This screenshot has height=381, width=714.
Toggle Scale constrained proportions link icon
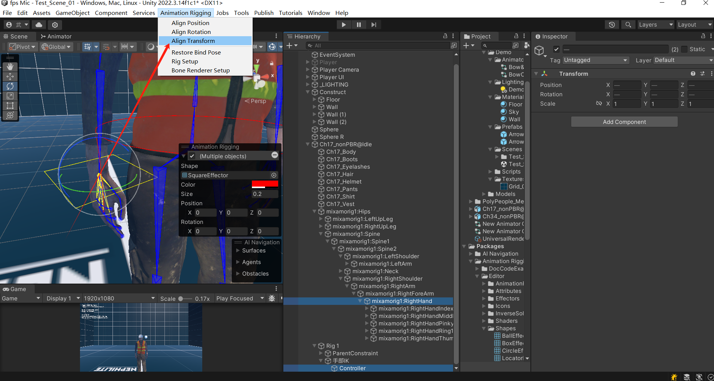click(x=599, y=104)
